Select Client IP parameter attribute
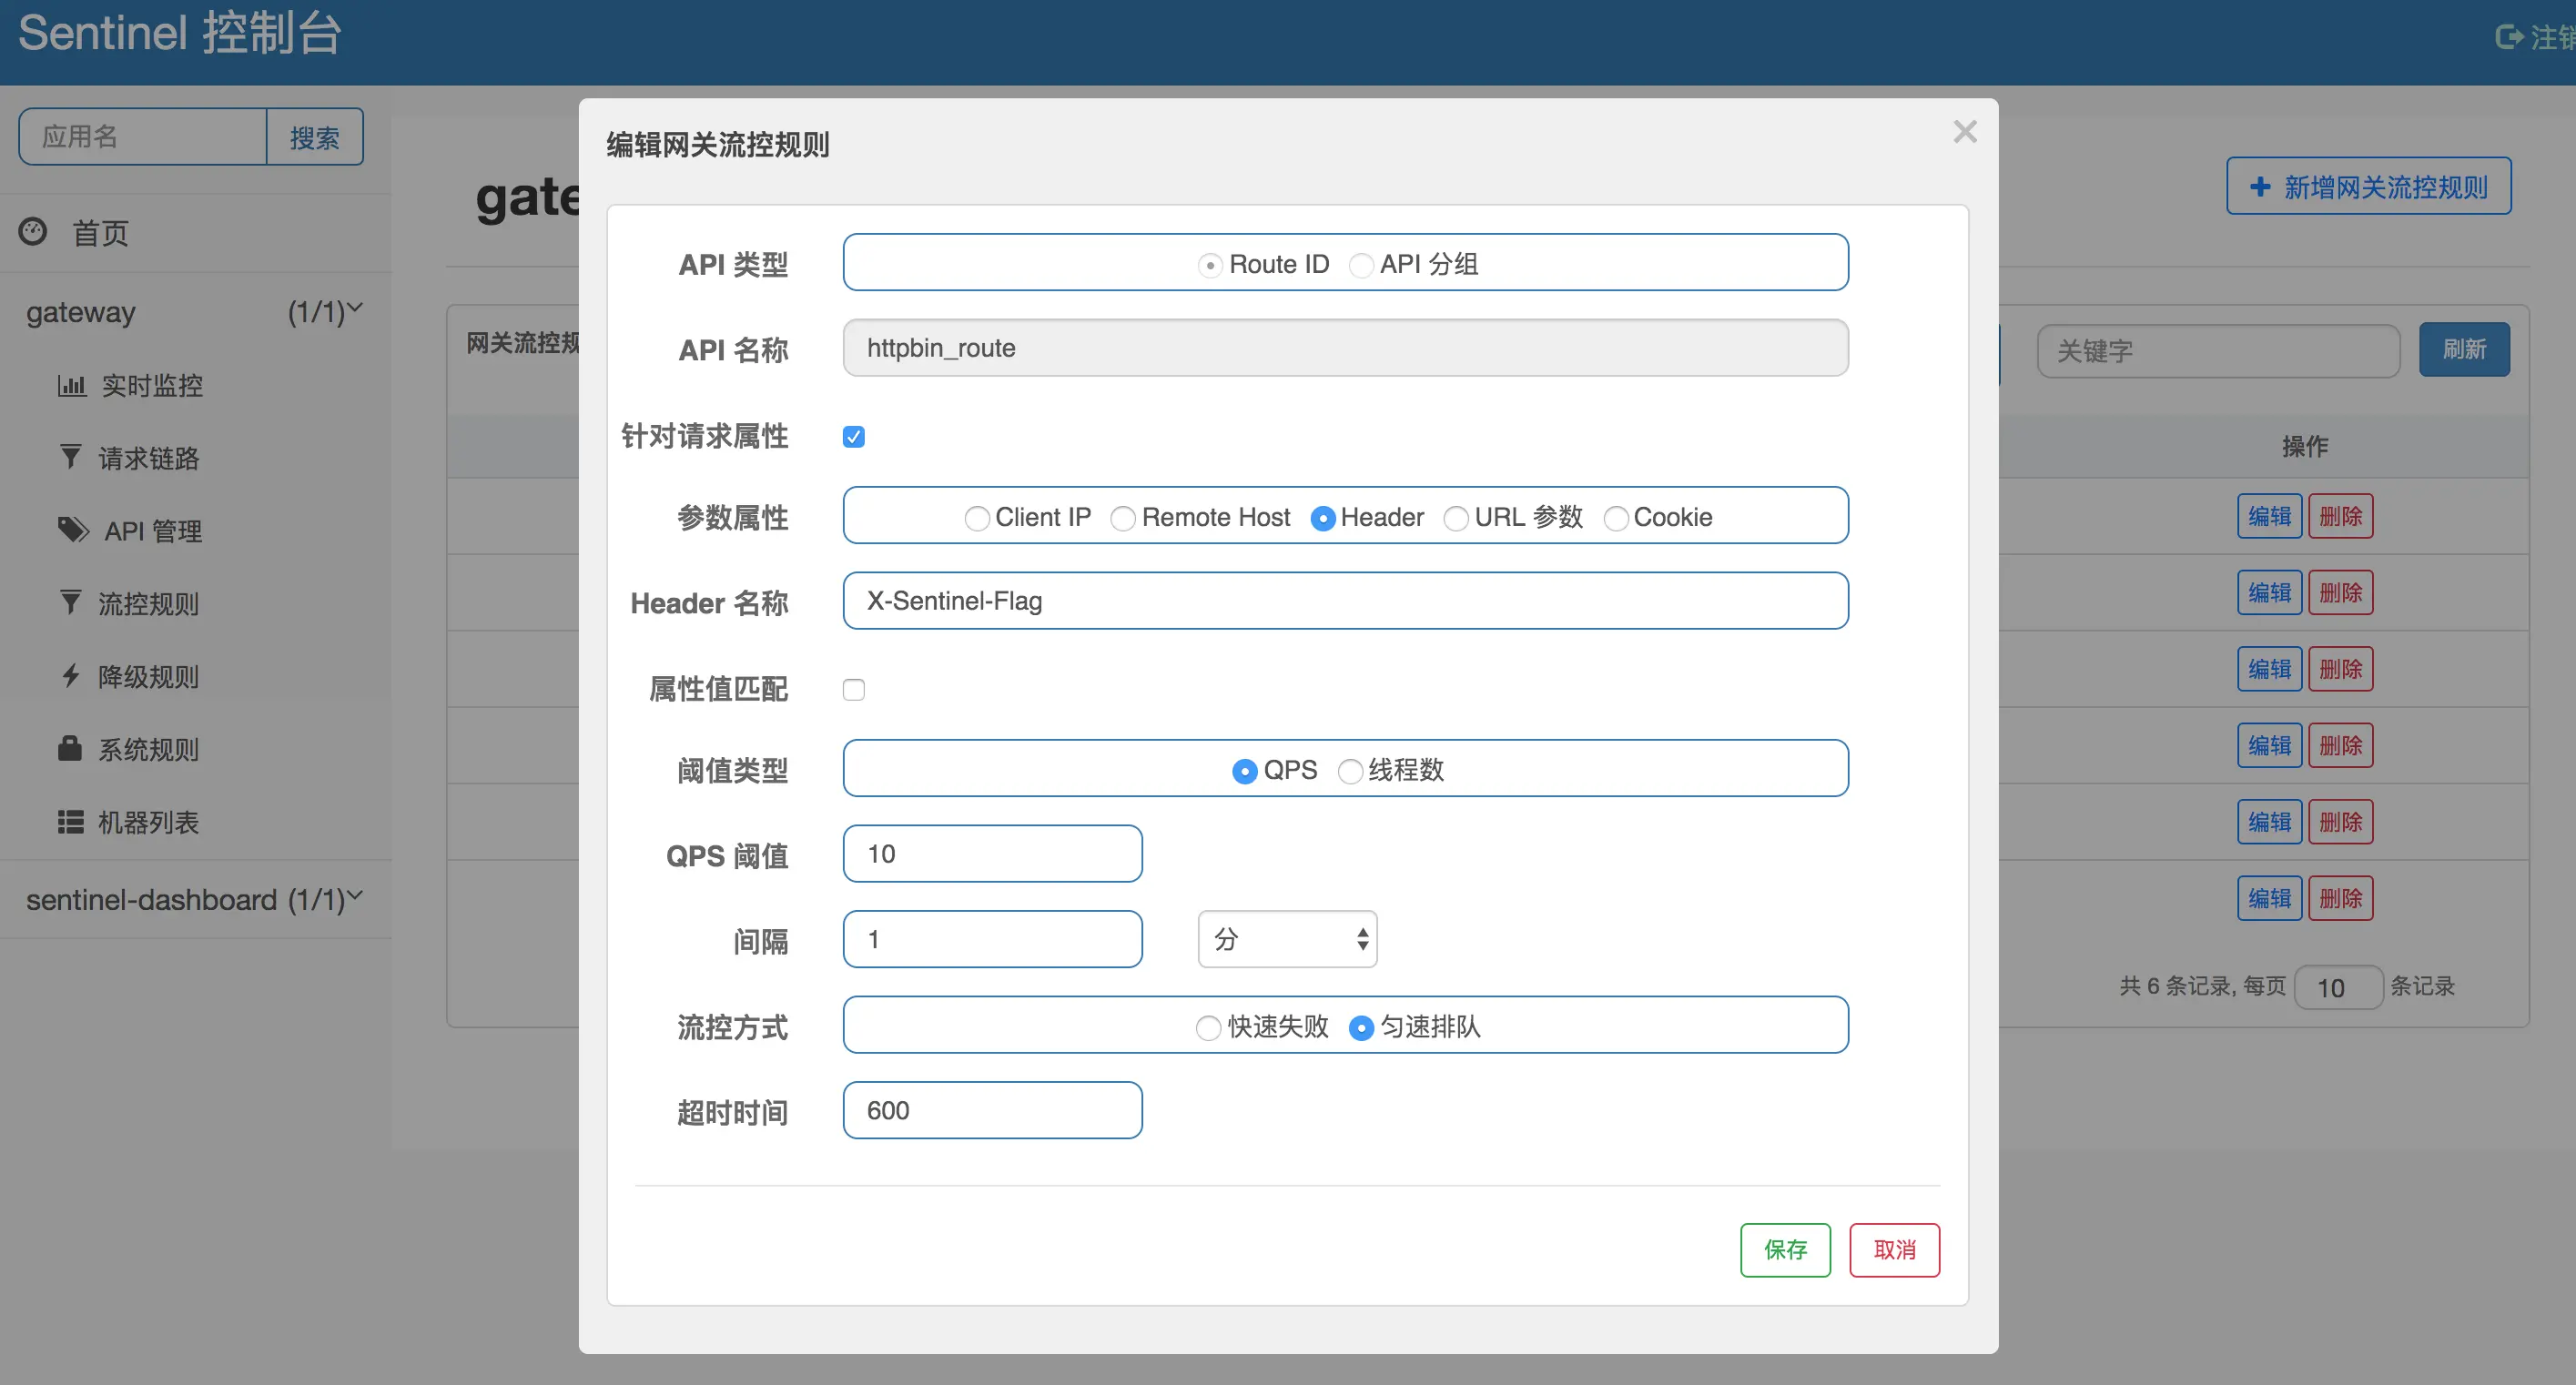 click(977, 518)
